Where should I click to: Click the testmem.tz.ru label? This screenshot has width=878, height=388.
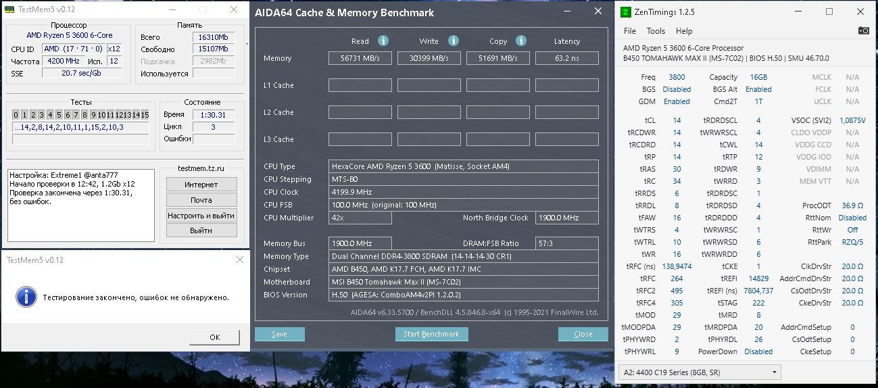click(x=201, y=168)
